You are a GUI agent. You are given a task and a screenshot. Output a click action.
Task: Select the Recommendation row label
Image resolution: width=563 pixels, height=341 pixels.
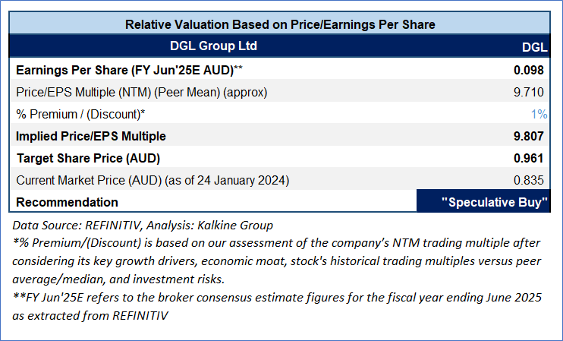pos(67,202)
